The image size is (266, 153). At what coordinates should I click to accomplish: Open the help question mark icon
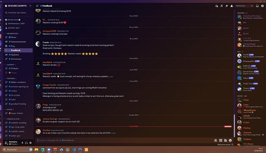(263, 6)
